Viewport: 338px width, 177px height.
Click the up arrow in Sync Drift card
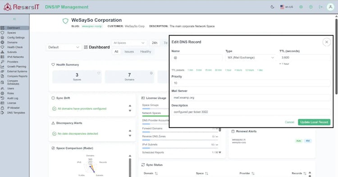tap(130, 106)
